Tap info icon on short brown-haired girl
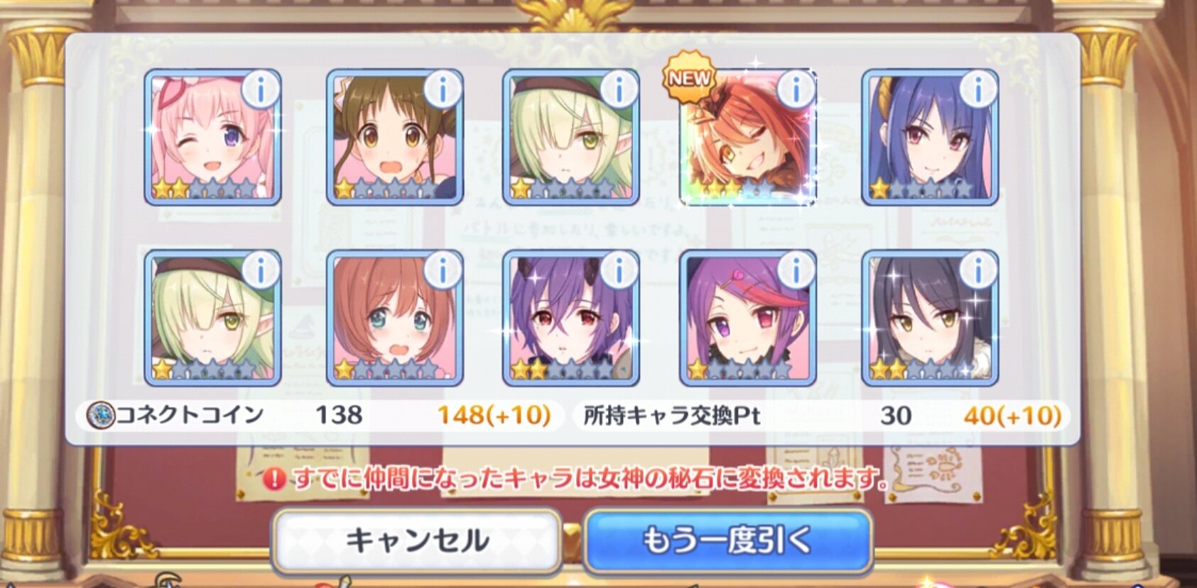The image size is (1197, 588). tap(443, 270)
